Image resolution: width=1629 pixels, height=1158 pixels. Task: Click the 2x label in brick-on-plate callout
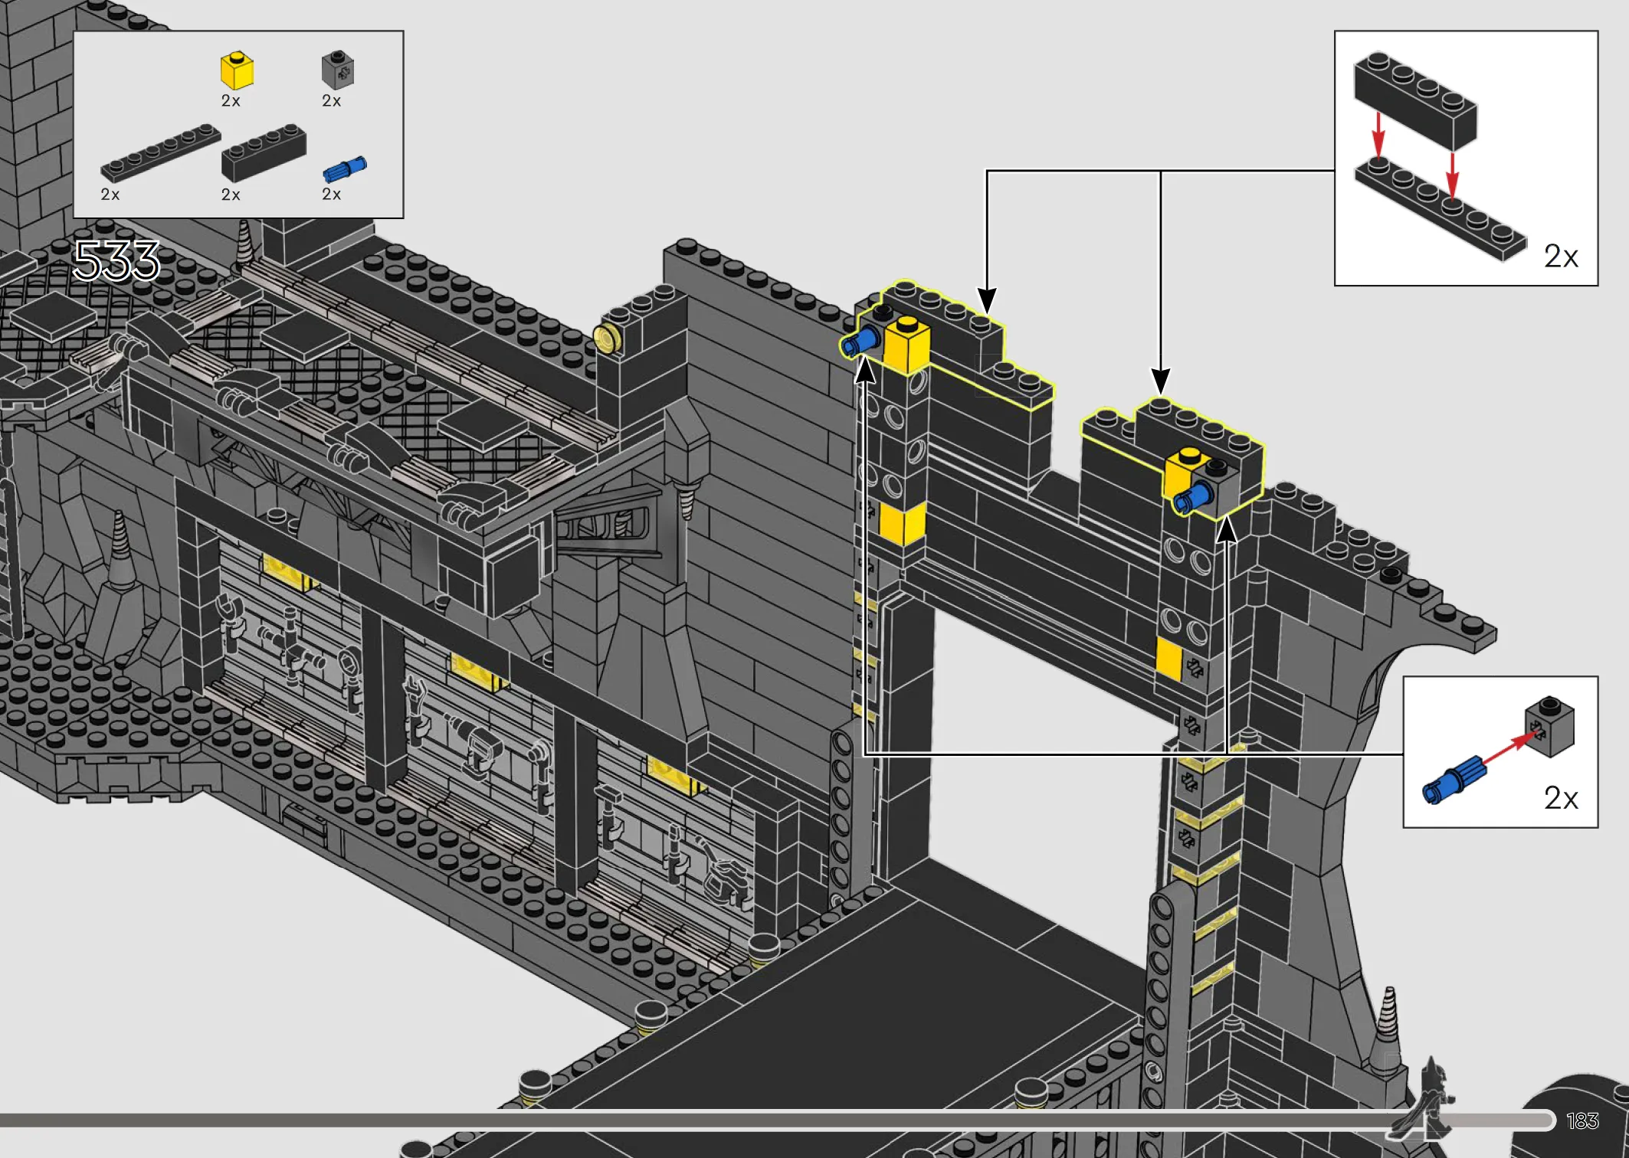point(1561,256)
